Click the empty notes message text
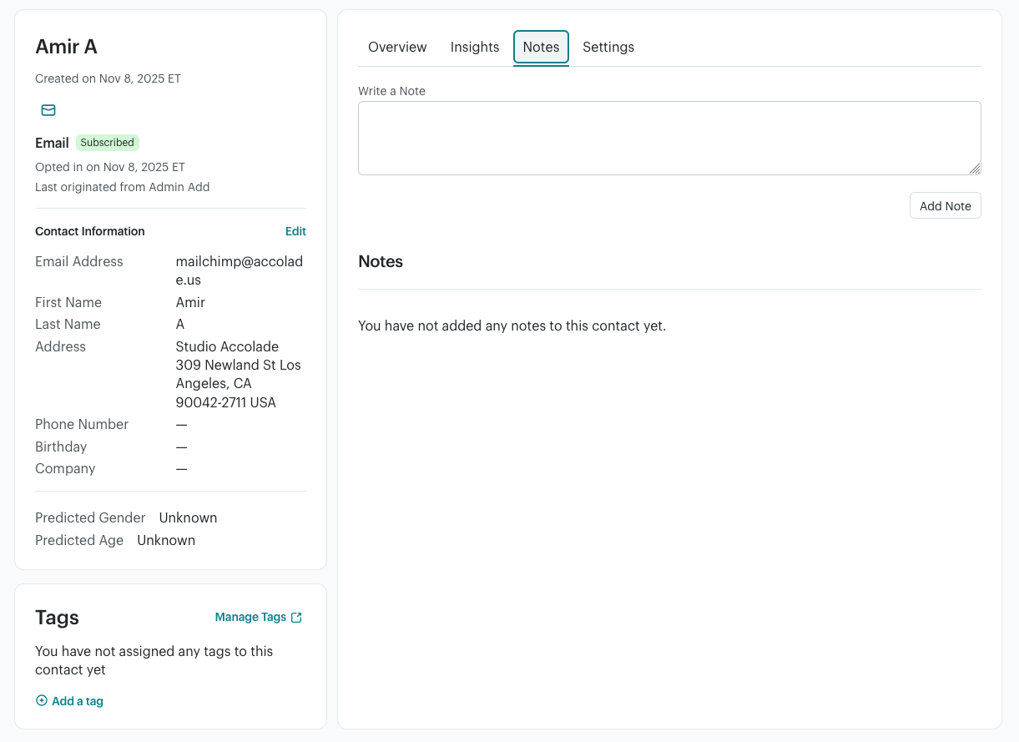The width and height of the screenshot is (1019, 742). pyautogui.click(x=512, y=326)
